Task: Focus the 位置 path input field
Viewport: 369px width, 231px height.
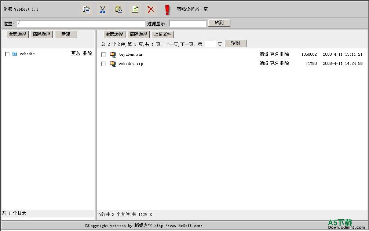Action: tap(81, 23)
